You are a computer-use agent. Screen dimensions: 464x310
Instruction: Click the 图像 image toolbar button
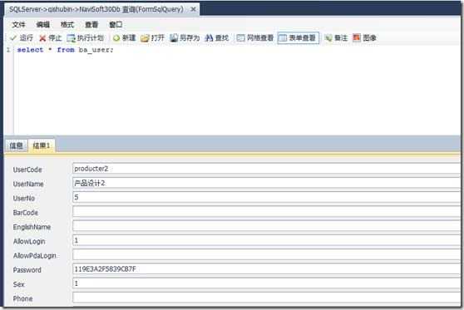click(364, 38)
